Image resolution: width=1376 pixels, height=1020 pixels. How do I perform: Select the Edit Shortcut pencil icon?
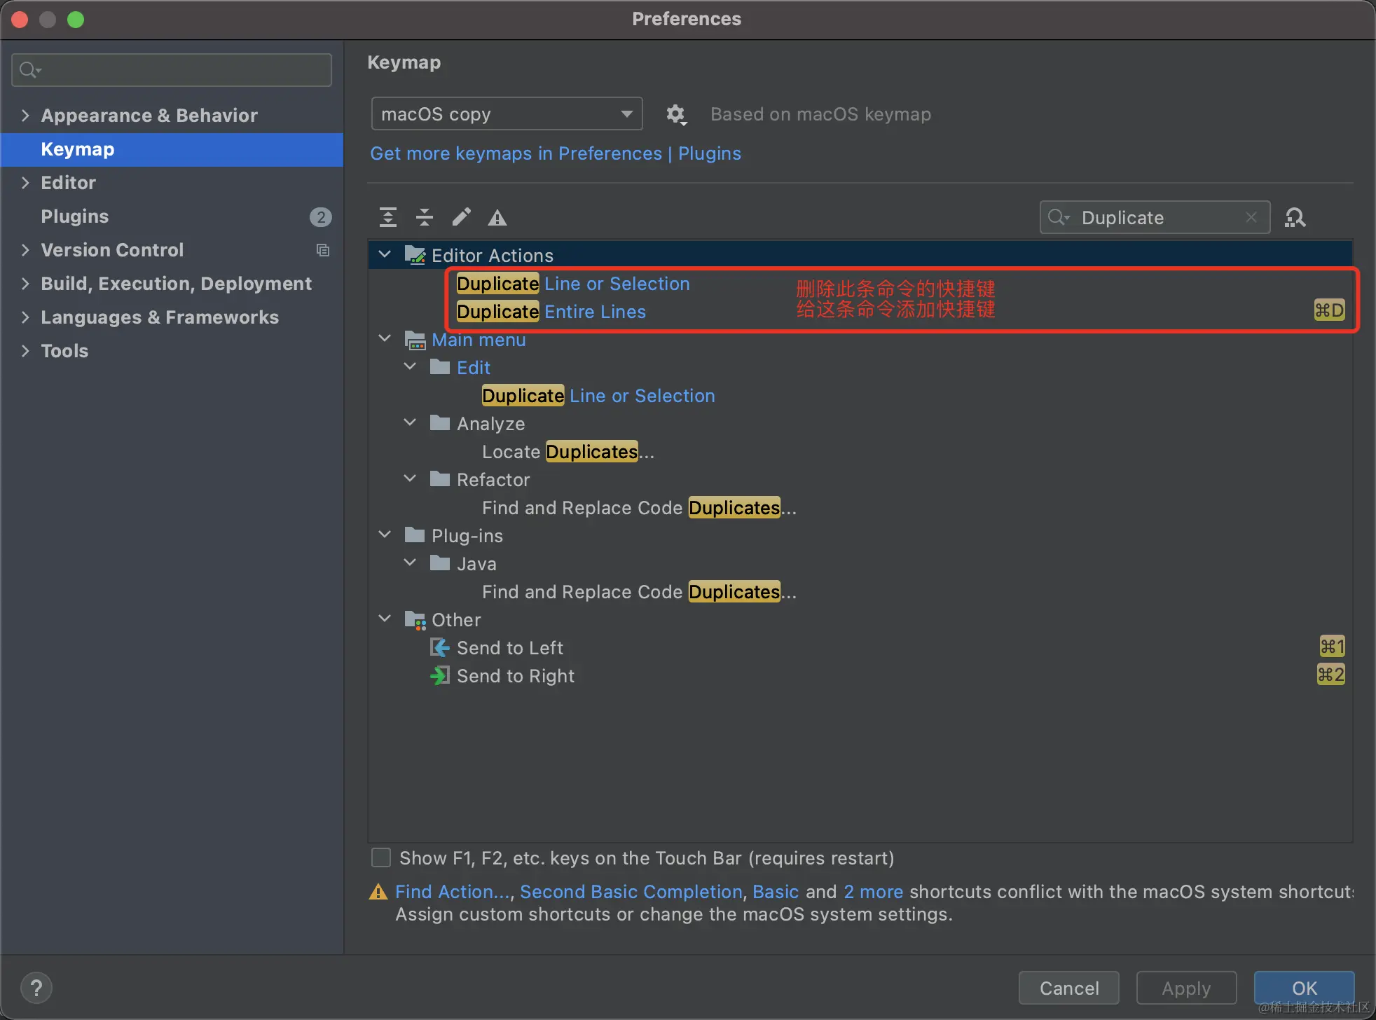(460, 217)
